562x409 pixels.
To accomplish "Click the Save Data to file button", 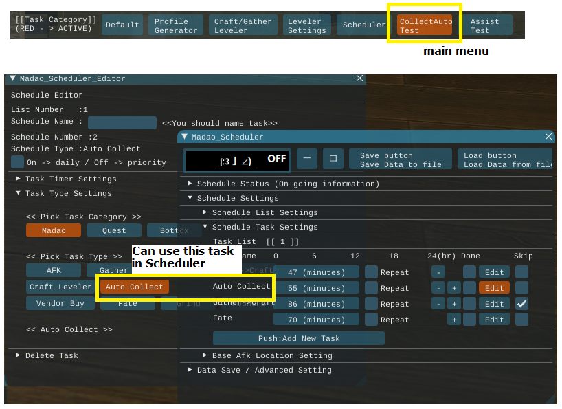I will click(401, 159).
